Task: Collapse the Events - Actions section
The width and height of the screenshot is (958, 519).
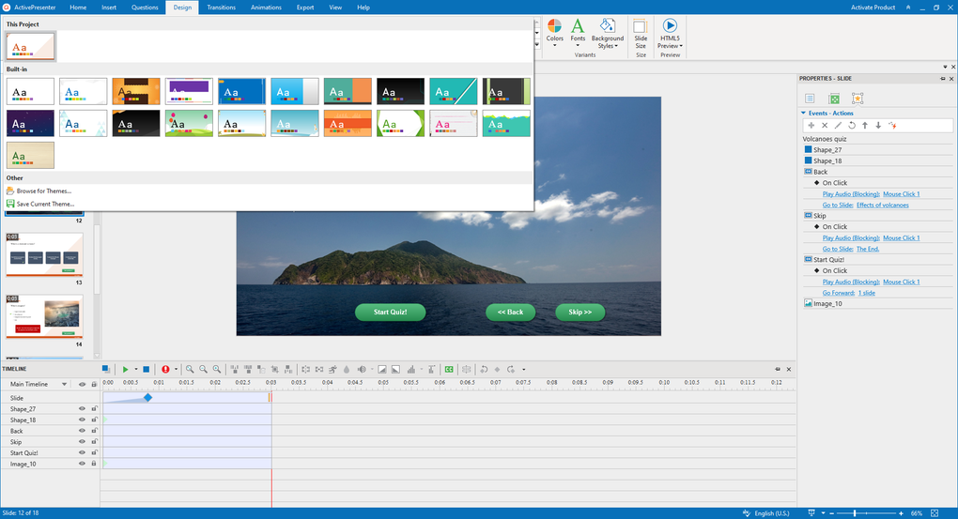Action: tap(803, 113)
